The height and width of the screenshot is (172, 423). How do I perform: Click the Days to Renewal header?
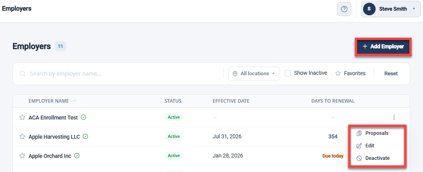333,101
